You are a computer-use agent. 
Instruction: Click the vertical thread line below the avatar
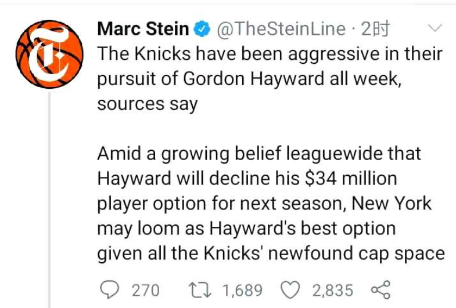(x=49, y=200)
